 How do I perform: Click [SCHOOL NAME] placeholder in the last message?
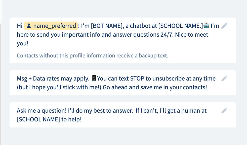tap(38, 119)
